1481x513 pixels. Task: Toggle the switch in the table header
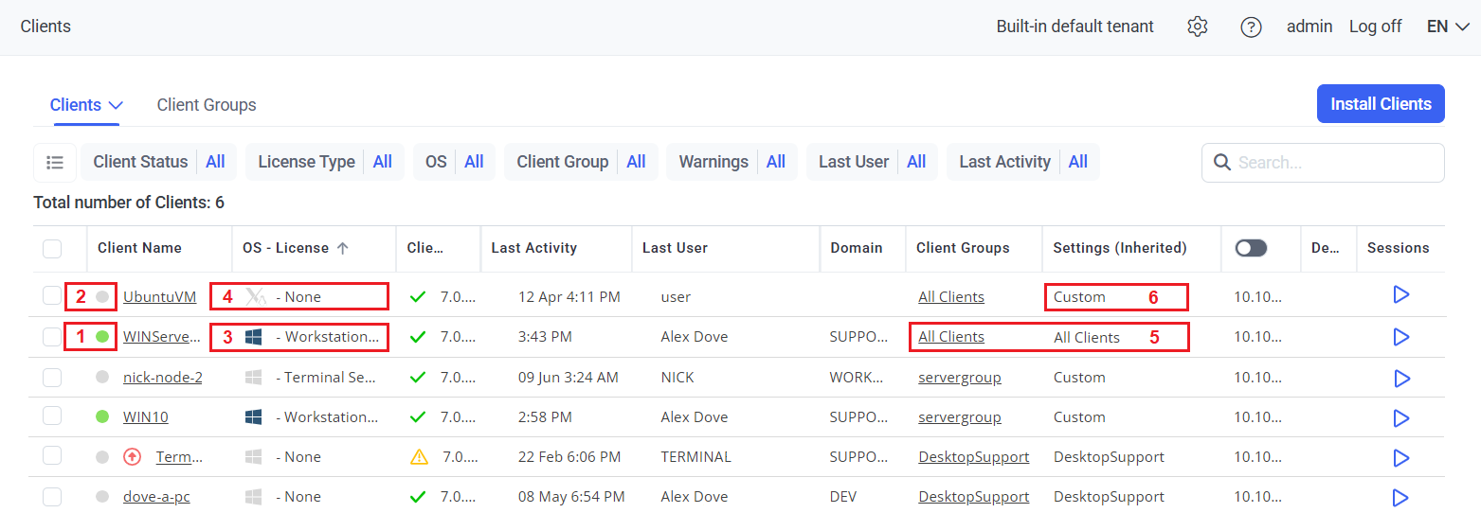[x=1251, y=248]
